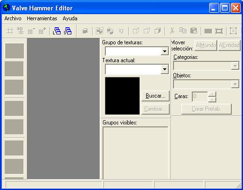Click the Cambiar... button
The image size is (243, 190).
click(x=156, y=109)
